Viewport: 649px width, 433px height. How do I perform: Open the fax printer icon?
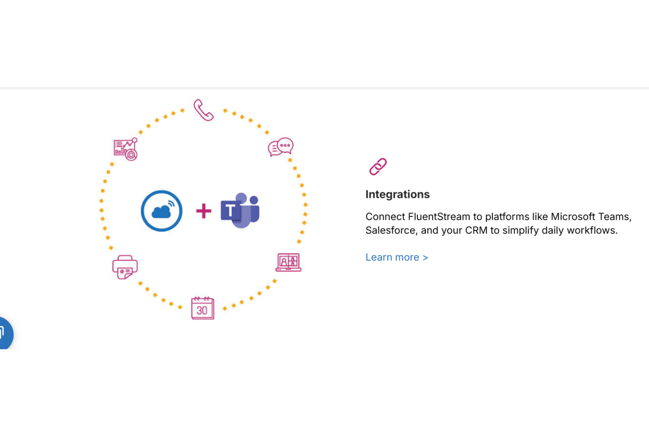click(x=125, y=266)
